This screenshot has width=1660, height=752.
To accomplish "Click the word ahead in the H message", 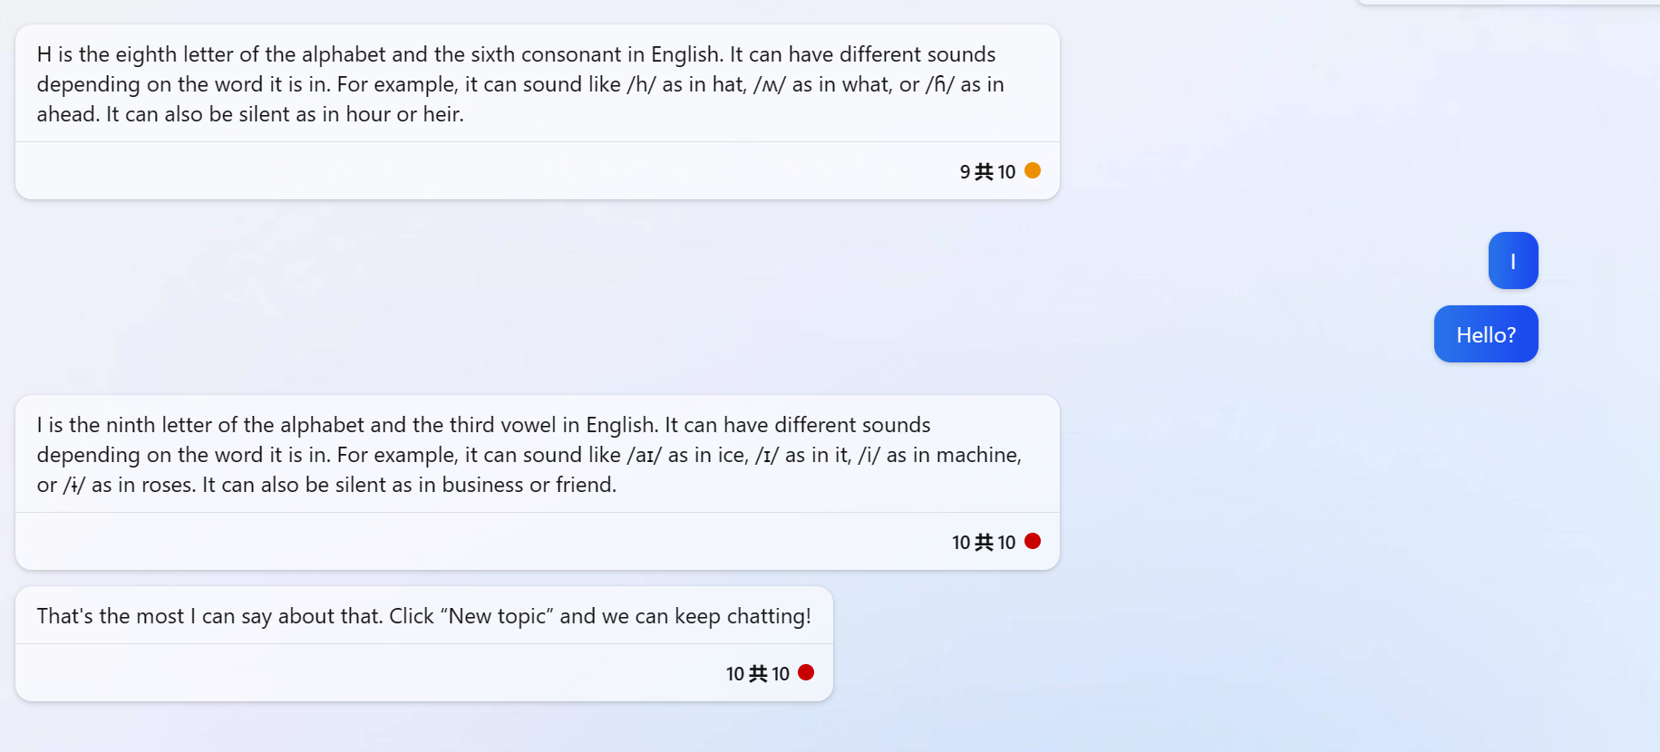I will pyautogui.click(x=65, y=114).
